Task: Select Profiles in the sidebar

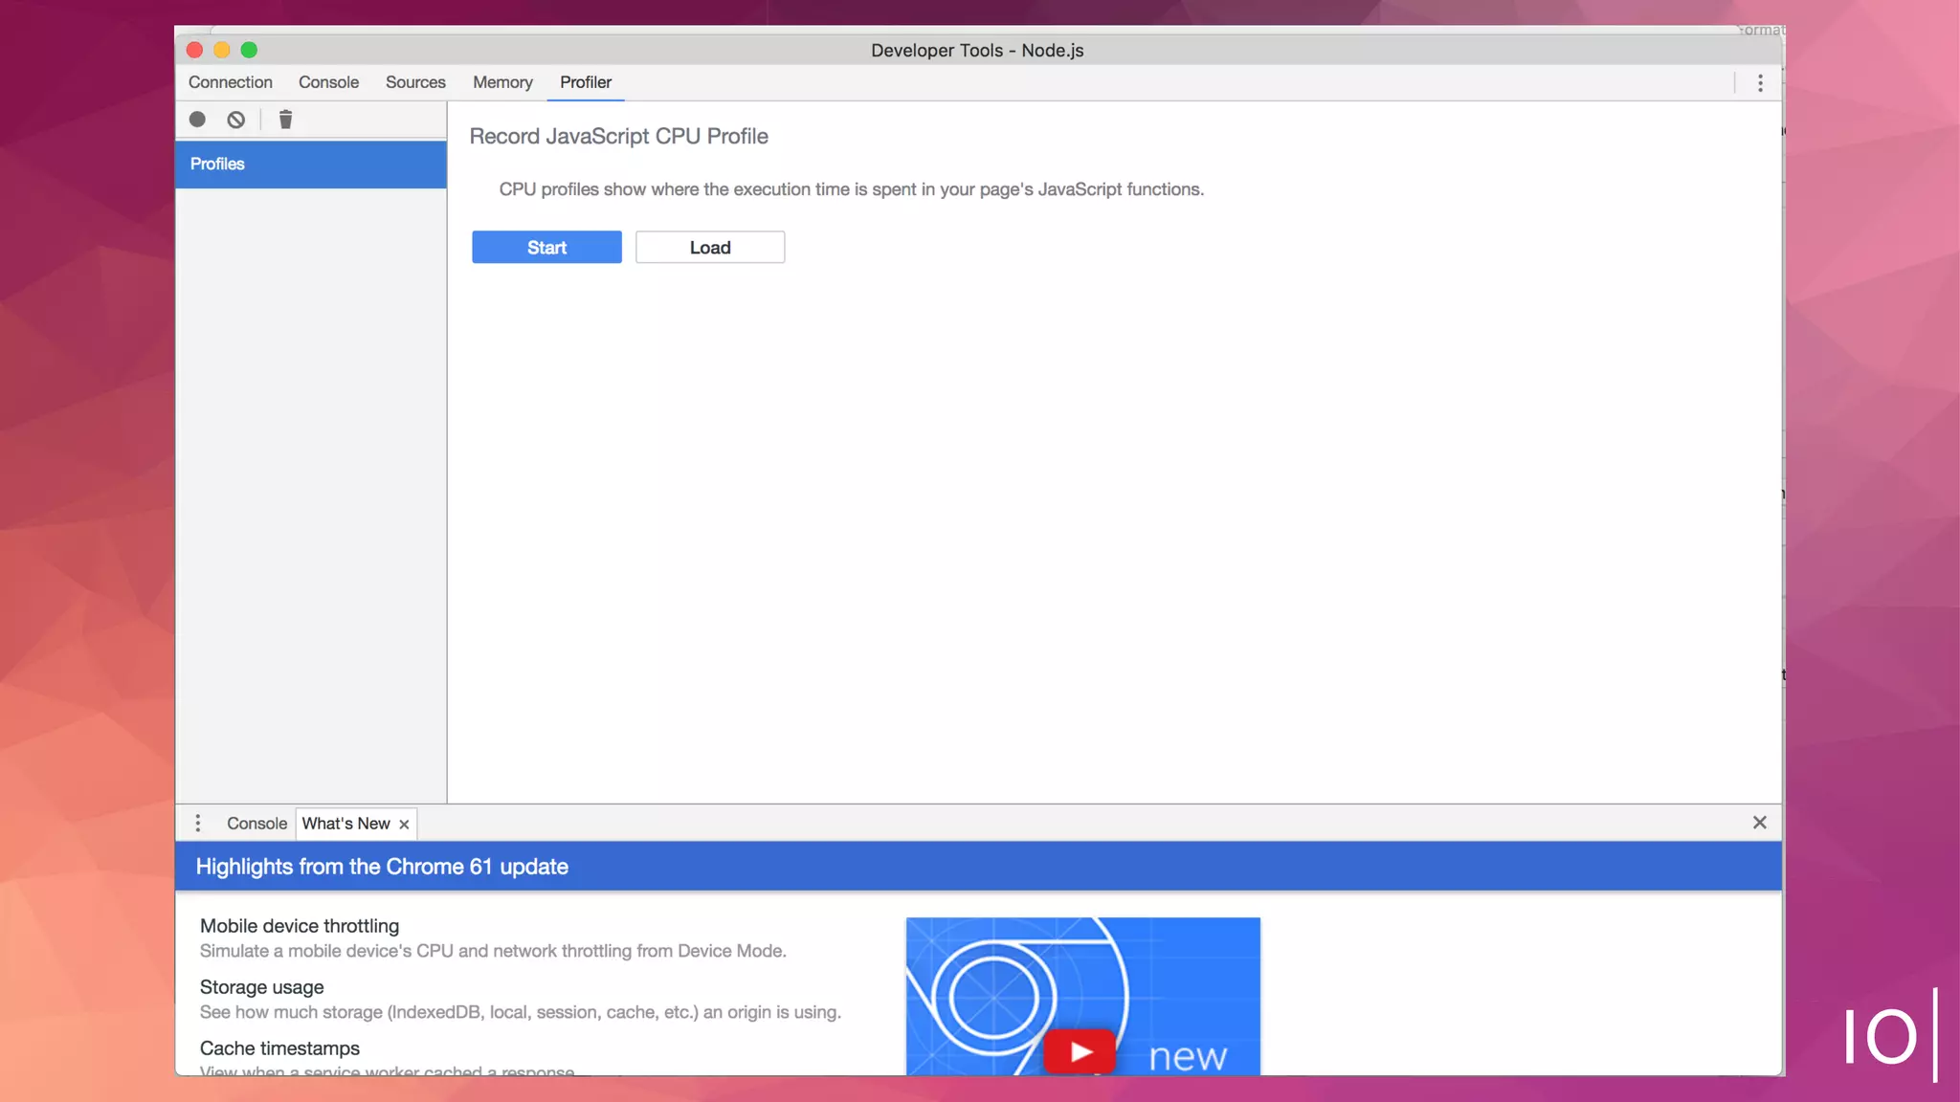Action: pyautogui.click(x=311, y=165)
